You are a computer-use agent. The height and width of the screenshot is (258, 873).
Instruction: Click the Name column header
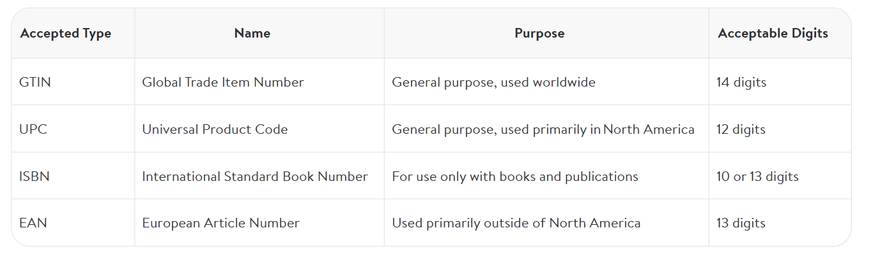click(252, 34)
